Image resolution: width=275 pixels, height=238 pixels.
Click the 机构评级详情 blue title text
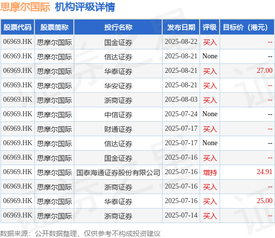tap(85, 7)
